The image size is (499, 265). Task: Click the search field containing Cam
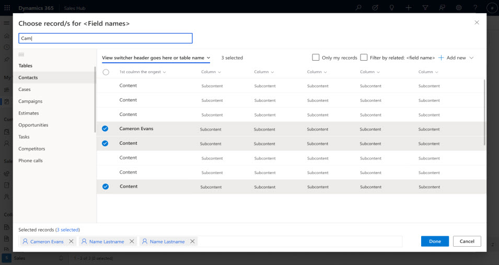pos(105,38)
